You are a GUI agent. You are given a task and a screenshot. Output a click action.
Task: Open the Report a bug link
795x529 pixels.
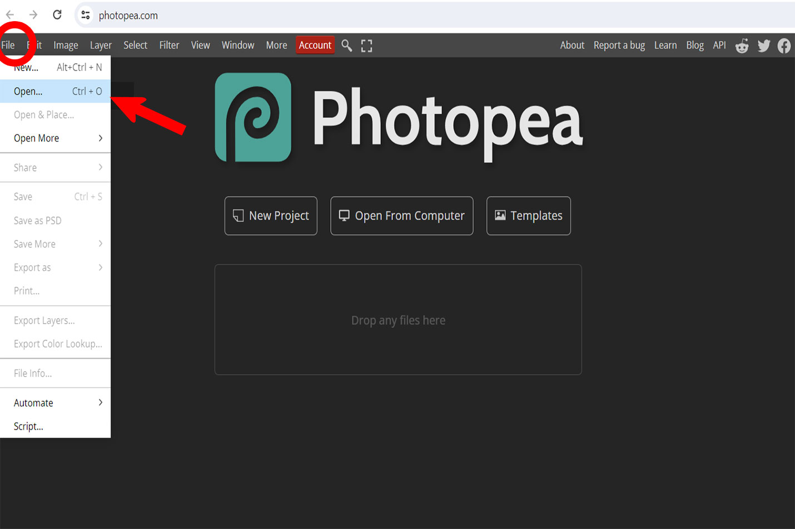(x=619, y=46)
